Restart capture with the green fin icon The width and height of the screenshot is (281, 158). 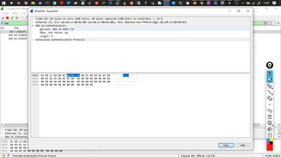[x=12, y=18]
